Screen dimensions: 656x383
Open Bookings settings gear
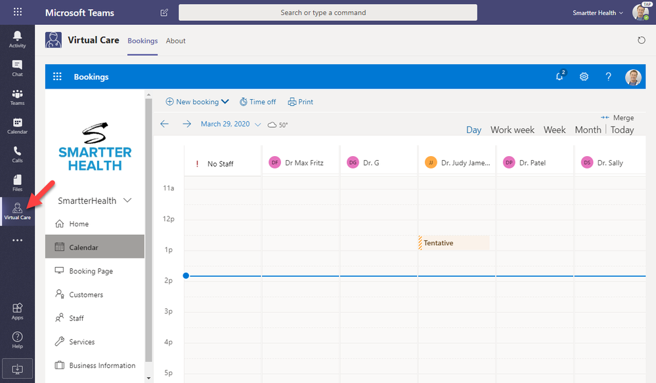(x=584, y=77)
